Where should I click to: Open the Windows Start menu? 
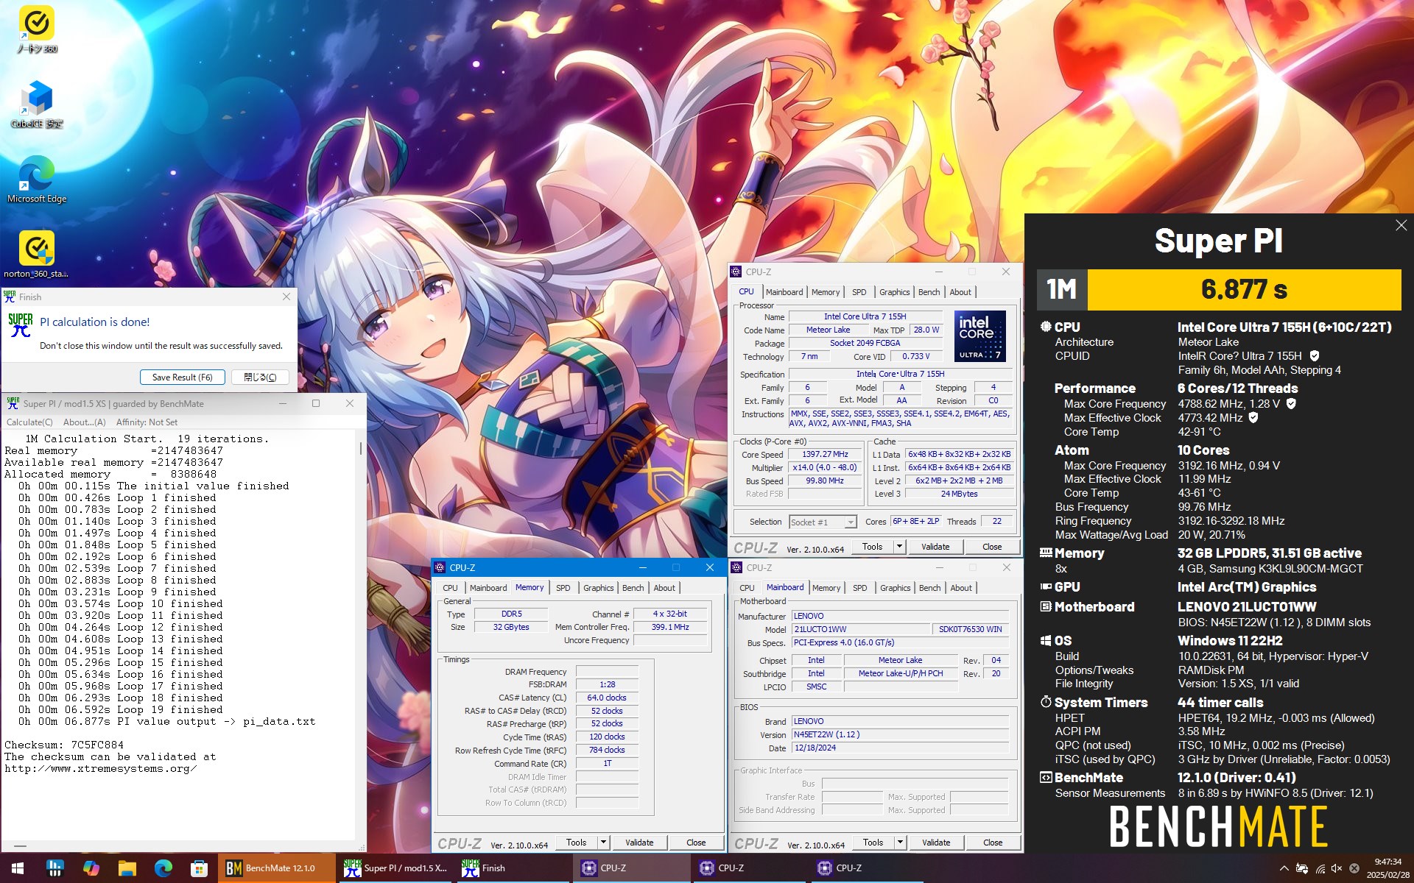[18, 868]
